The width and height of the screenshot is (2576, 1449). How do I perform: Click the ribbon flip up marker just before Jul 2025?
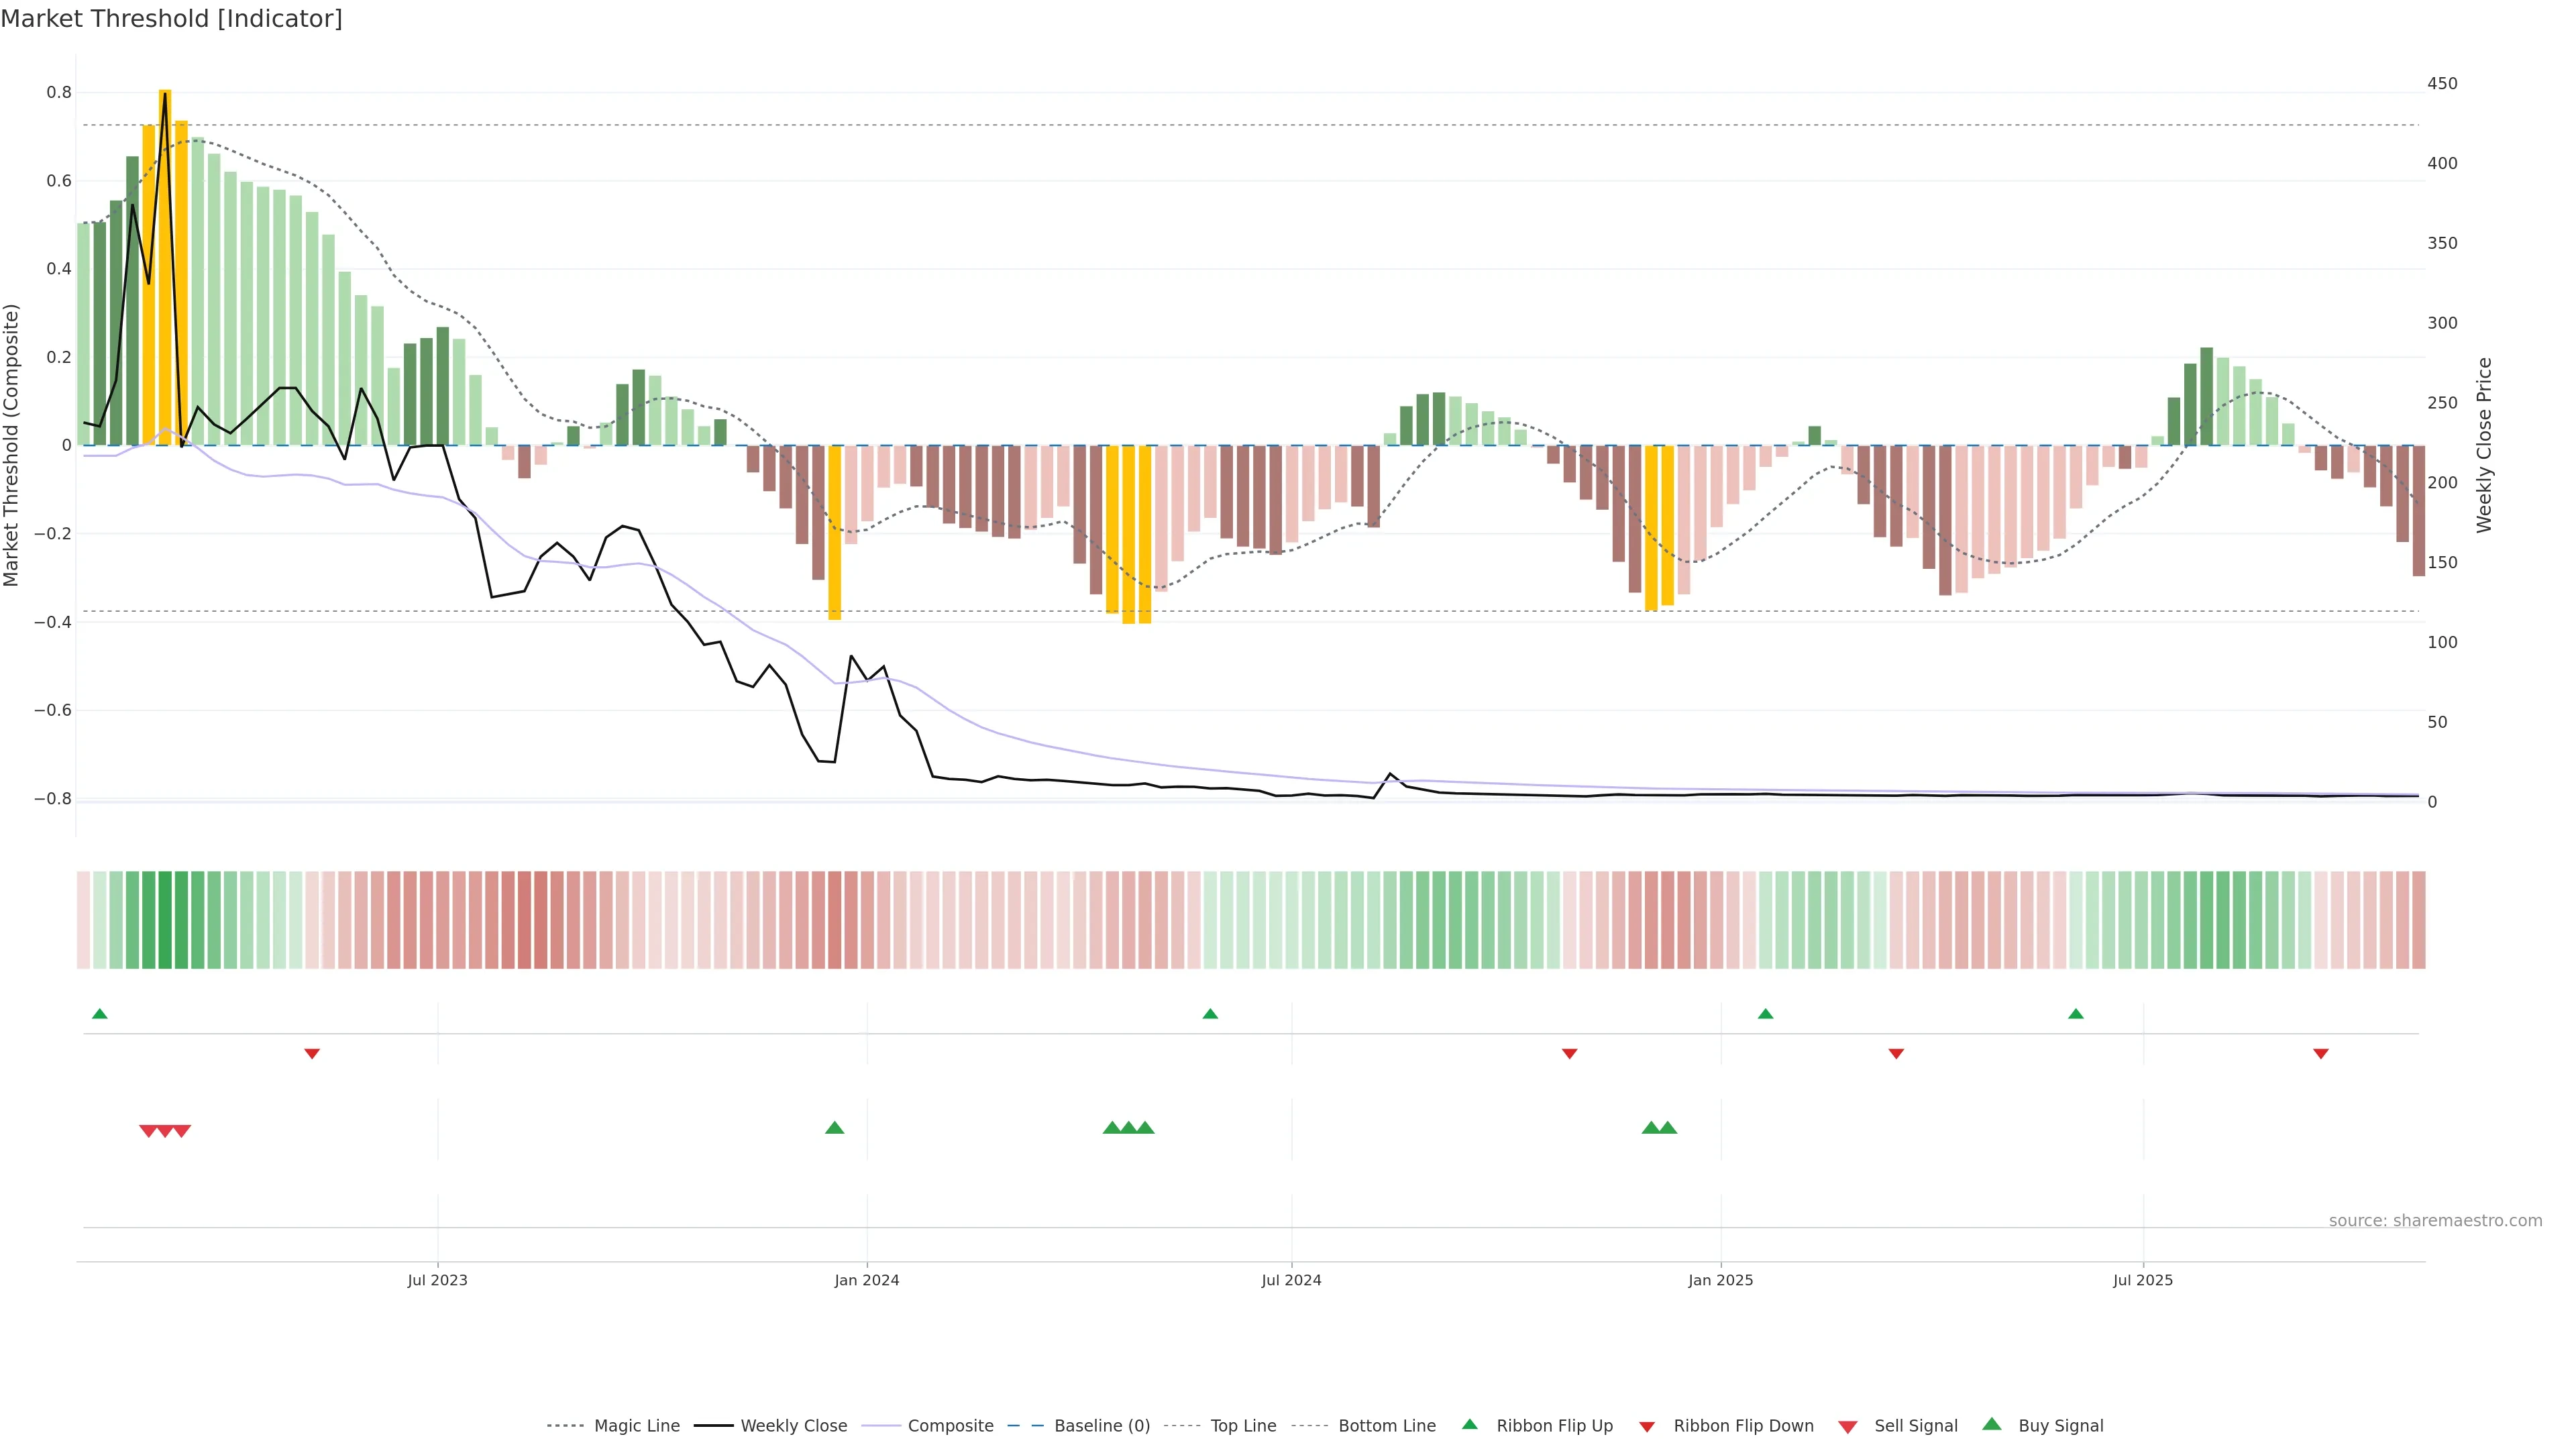(x=2076, y=1014)
